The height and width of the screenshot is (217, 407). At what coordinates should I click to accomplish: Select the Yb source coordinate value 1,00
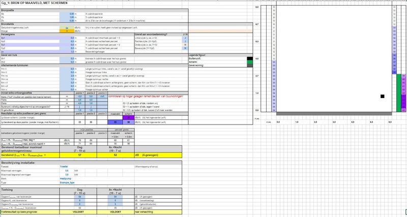click(x=67, y=17)
